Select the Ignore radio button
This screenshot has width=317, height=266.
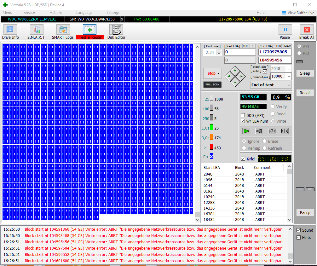pyautogui.click(x=244, y=141)
